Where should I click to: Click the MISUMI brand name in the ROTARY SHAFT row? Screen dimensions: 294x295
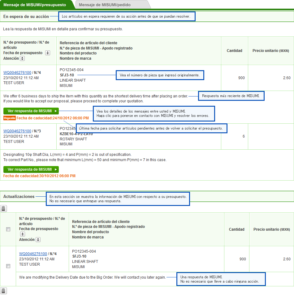(66, 144)
